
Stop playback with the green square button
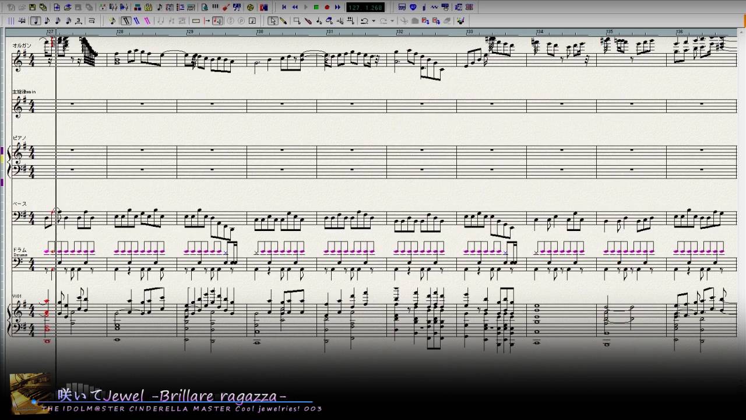point(316,8)
